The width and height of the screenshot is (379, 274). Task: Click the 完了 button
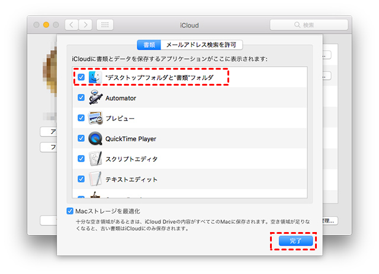[x=296, y=241]
